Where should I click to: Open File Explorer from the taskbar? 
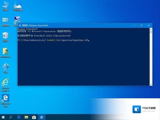(x=26, y=117)
